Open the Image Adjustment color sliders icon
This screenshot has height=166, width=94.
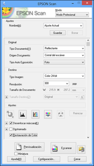(48, 114)
